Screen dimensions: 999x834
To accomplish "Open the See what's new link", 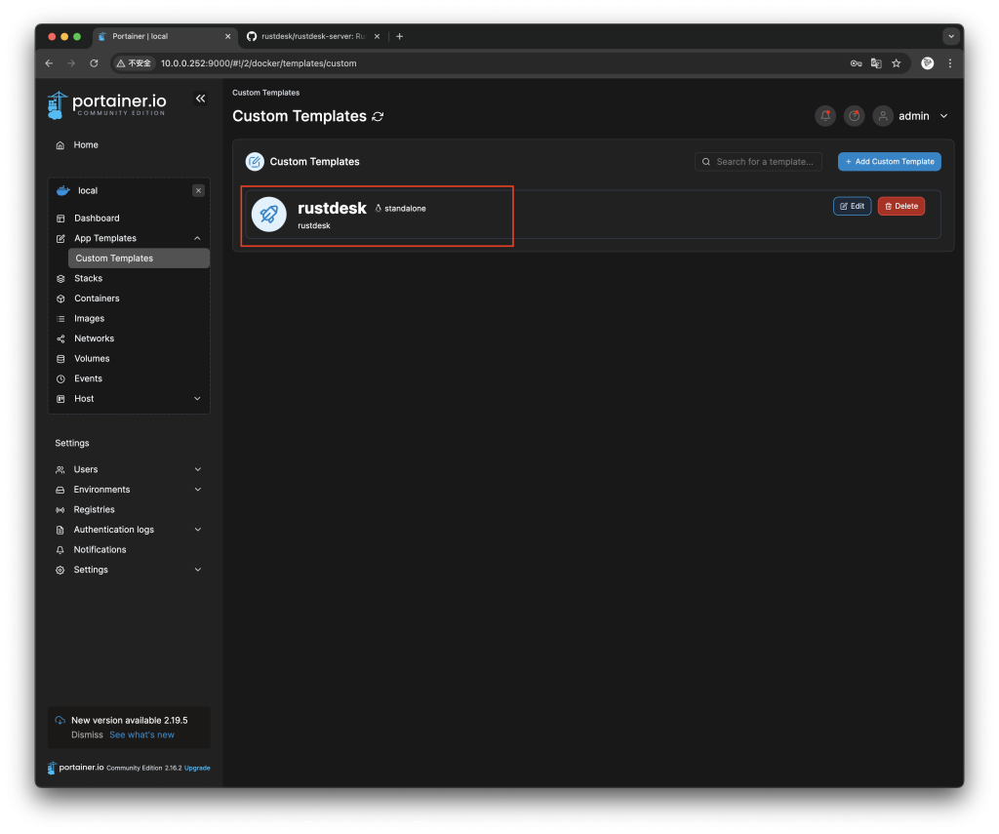I will coord(141,735).
